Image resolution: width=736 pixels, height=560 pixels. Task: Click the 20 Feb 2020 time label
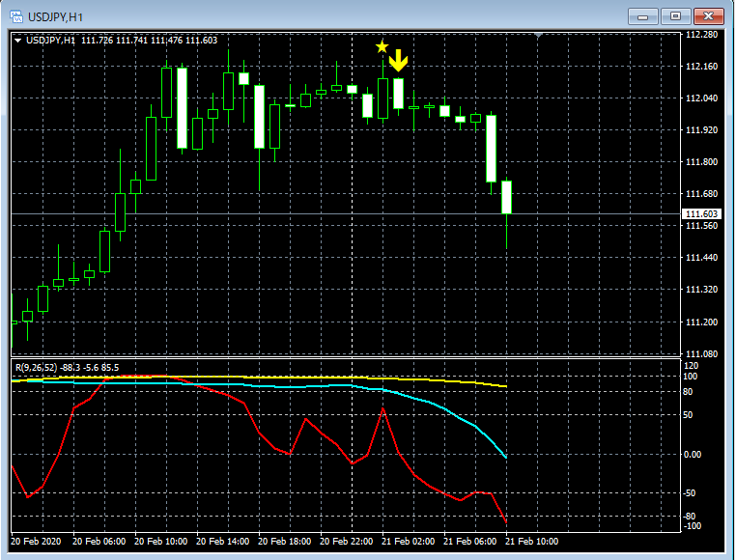pyautogui.click(x=36, y=542)
